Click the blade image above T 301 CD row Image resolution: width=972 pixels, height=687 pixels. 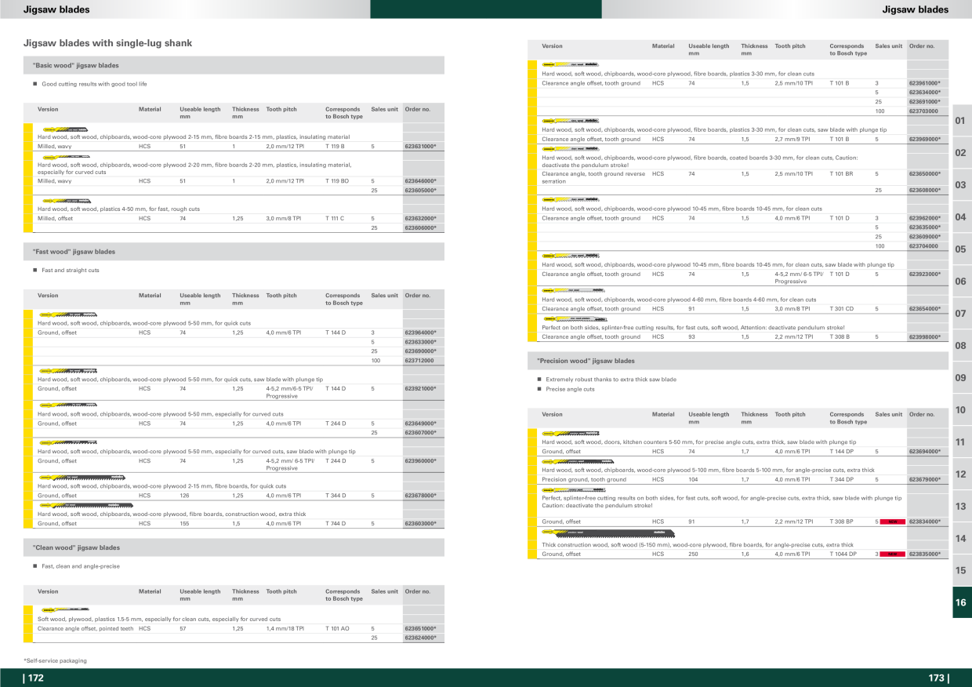(x=572, y=291)
